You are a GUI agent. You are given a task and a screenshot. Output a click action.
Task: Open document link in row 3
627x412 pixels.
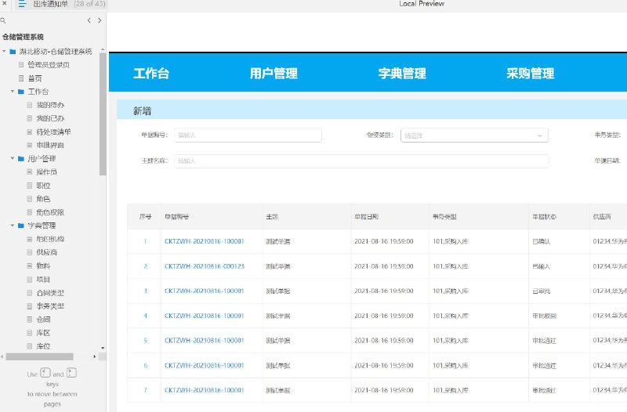pos(205,291)
